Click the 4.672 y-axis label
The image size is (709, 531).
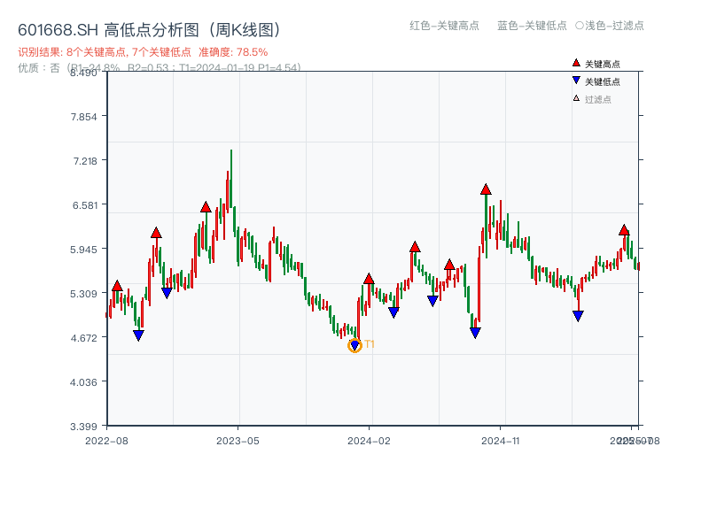pos(83,338)
